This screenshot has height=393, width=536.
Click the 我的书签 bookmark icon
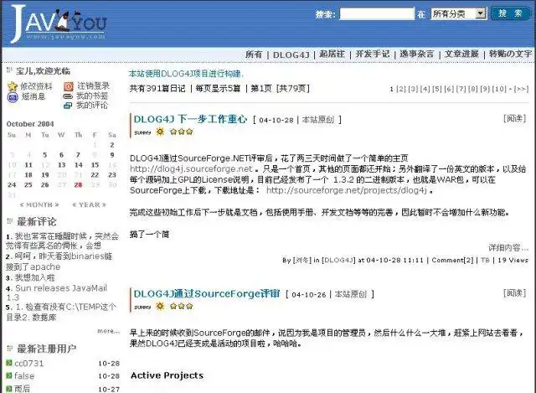[69, 96]
